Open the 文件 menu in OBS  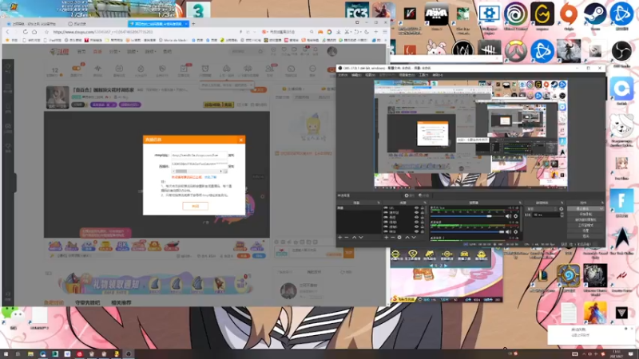(343, 75)
